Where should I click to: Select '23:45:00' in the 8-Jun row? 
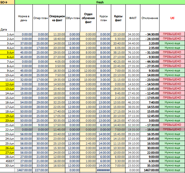[x=118, y=66]
